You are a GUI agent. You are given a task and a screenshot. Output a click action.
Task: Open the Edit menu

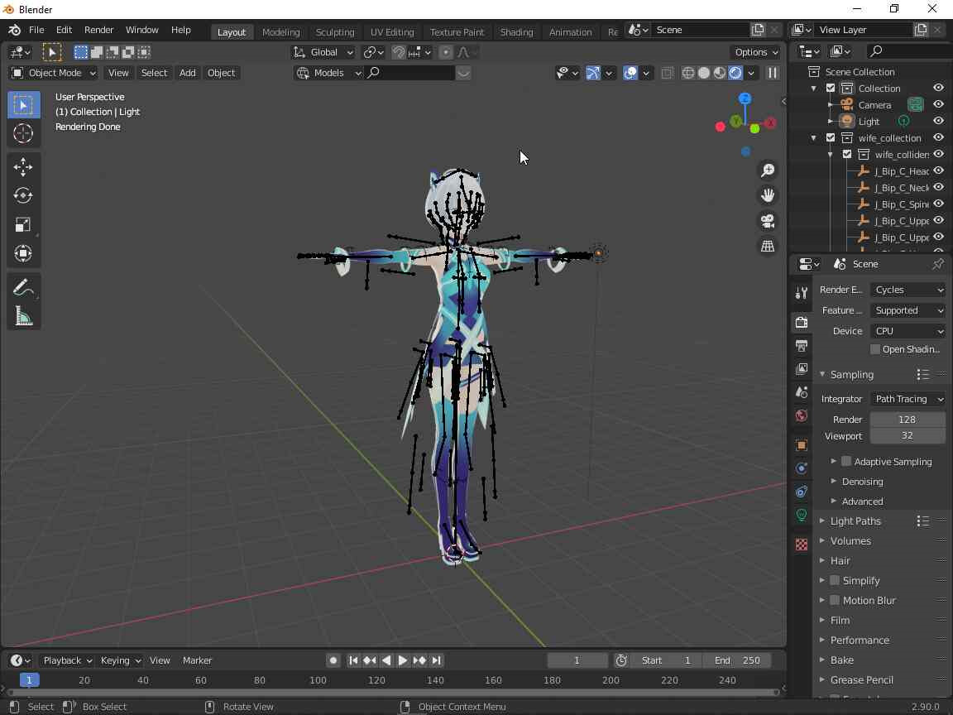point(64,30)
